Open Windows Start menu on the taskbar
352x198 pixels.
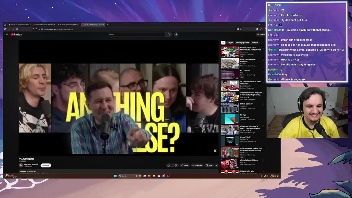pos(115,176)
